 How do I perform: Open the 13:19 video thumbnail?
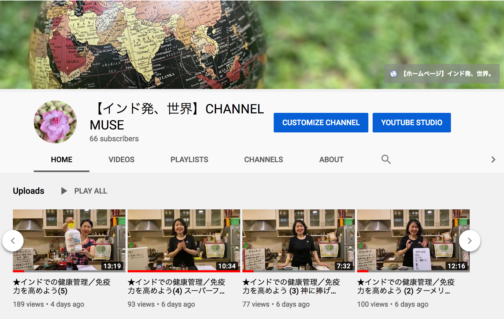click(x=69, y=241)
